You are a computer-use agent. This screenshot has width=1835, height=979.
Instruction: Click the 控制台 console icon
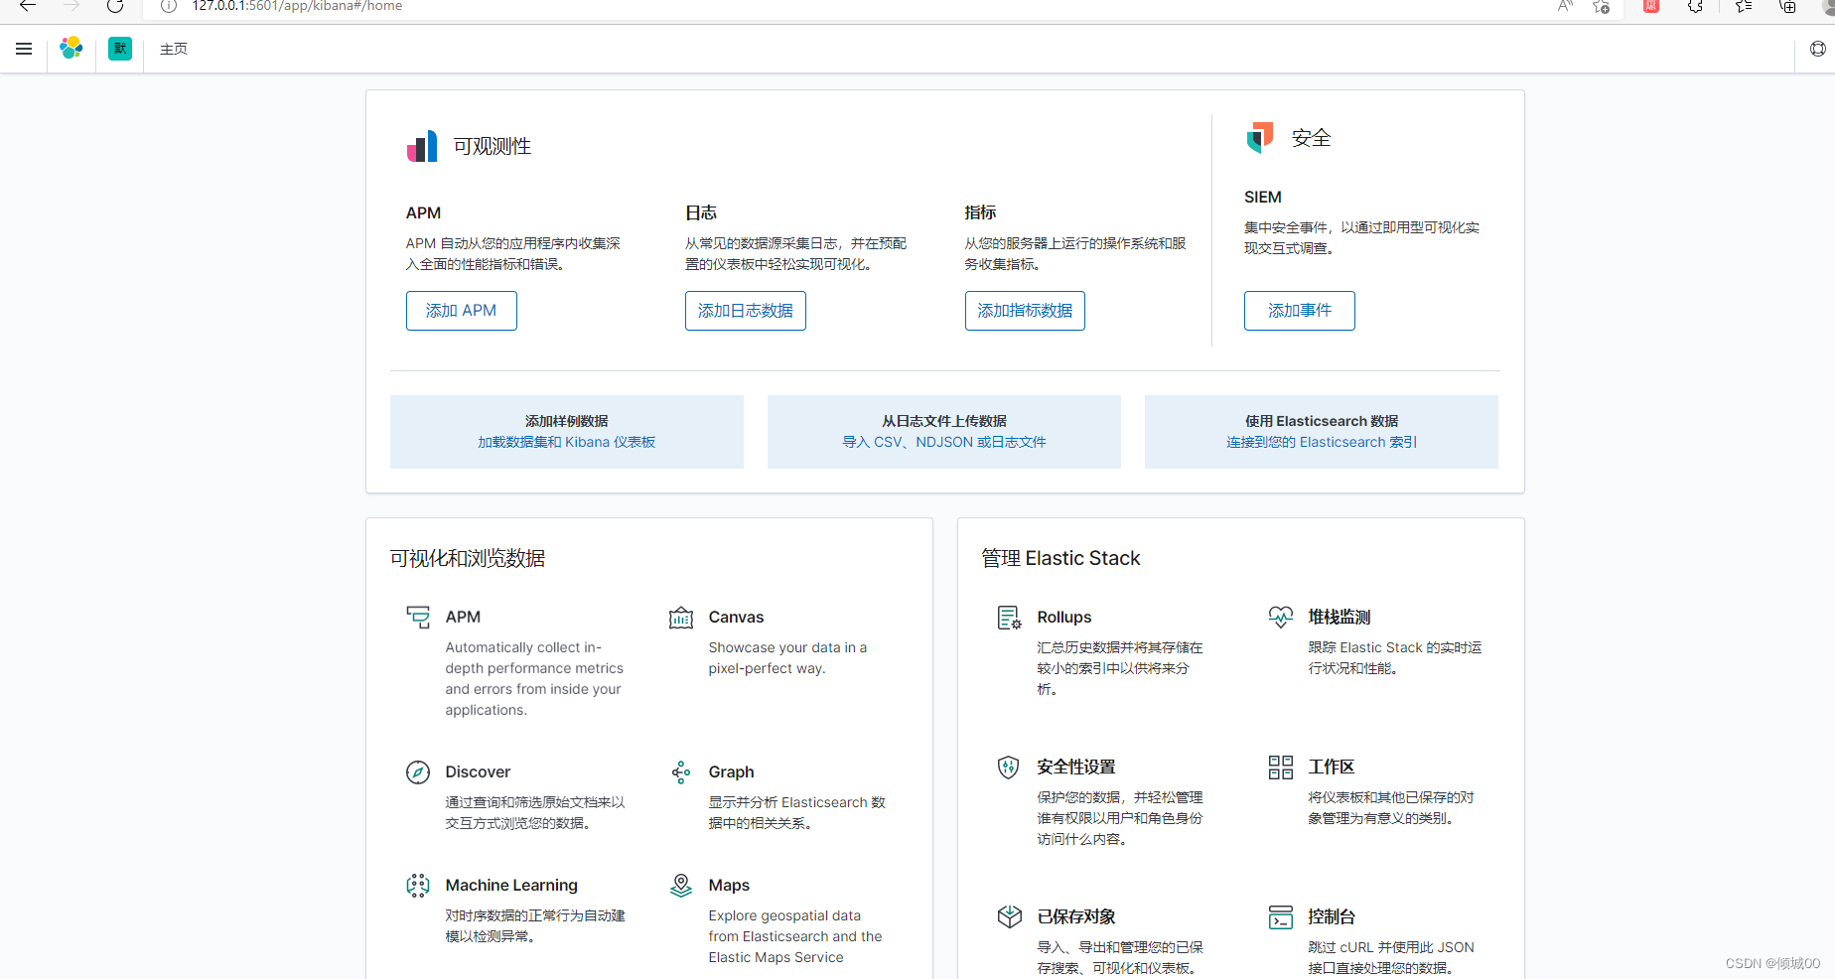pyautogui.click(x=1281, y=917)
